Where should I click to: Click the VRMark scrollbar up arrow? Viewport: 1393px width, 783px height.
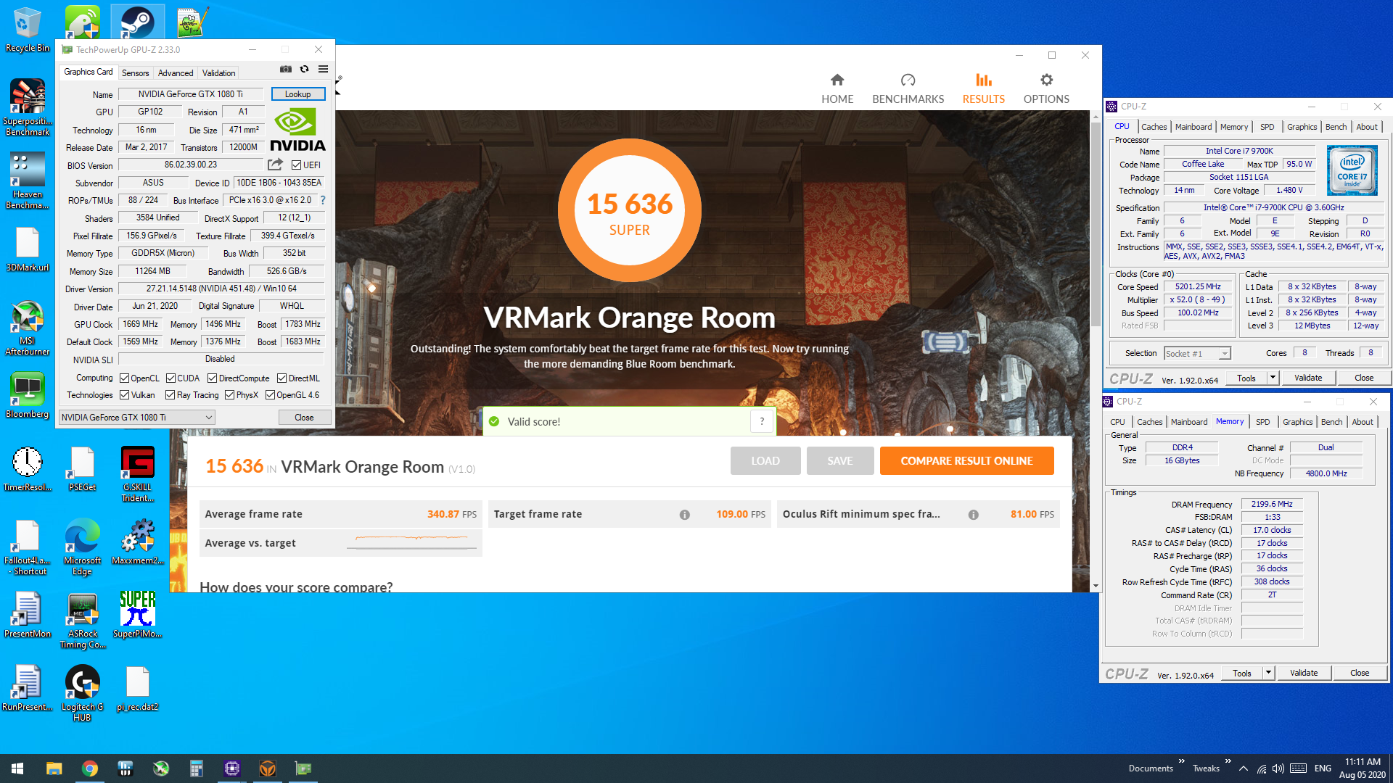click(1096, 116)
